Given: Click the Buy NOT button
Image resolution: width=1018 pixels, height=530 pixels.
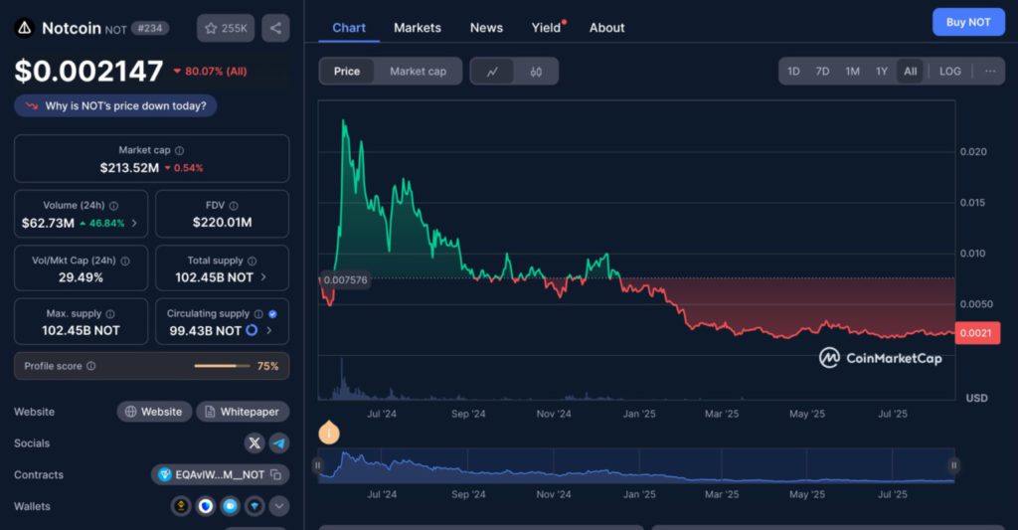Looking at the screenshot, I should pyautogui.click(x=967, y=22).
